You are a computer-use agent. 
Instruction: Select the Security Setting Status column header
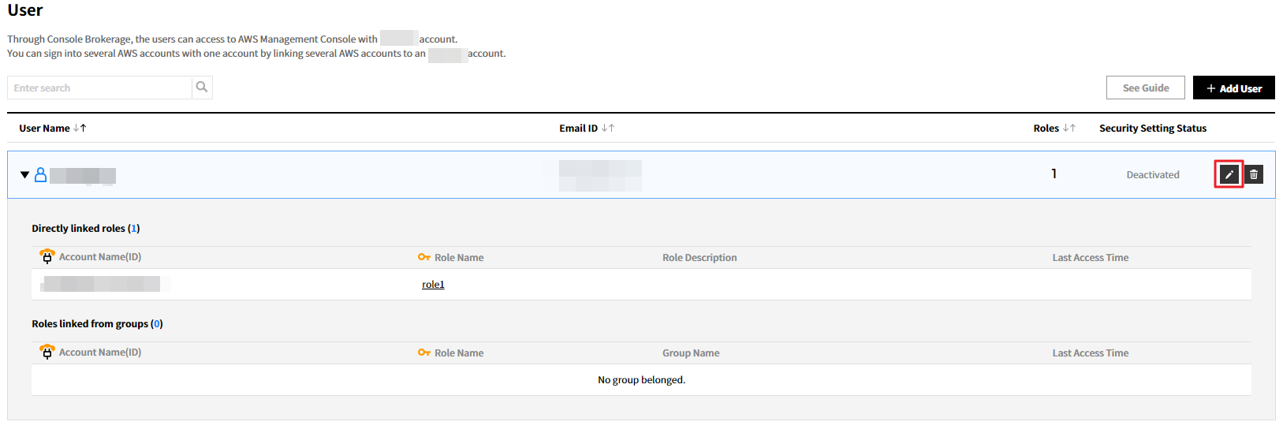(1152, 129)
